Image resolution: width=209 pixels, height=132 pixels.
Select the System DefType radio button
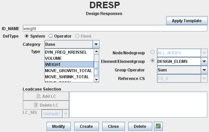27,36
